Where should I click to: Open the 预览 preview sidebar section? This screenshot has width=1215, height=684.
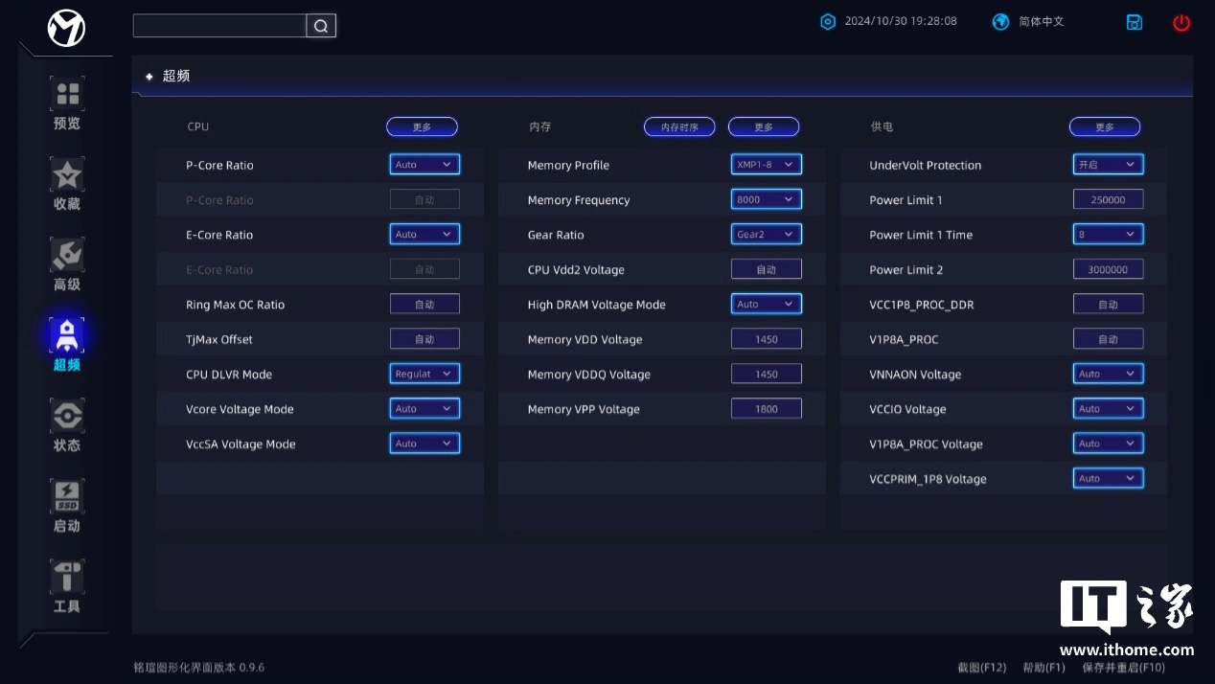67,103
